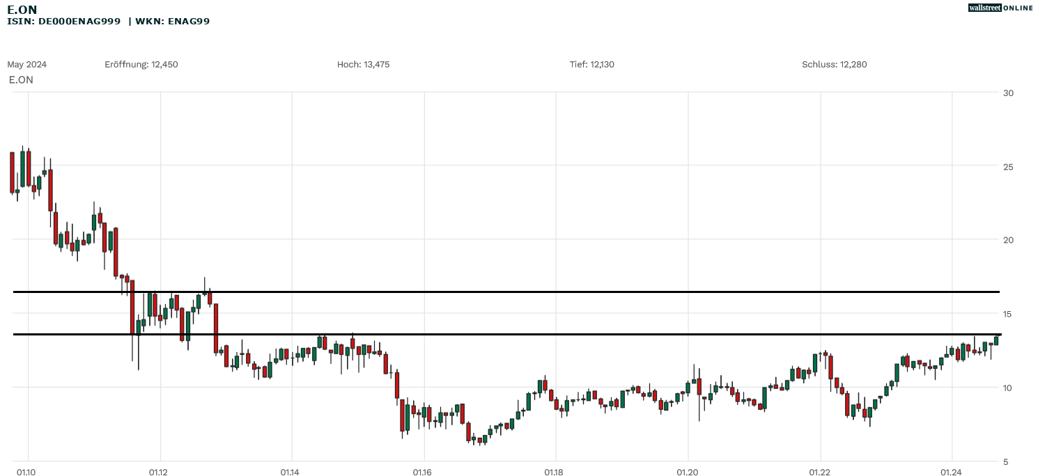
Task: Click the Tief 12,130 value
Action: click(x=592, y=64)
